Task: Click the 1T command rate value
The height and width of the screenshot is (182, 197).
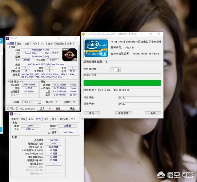Action: (x=54, y=163)
